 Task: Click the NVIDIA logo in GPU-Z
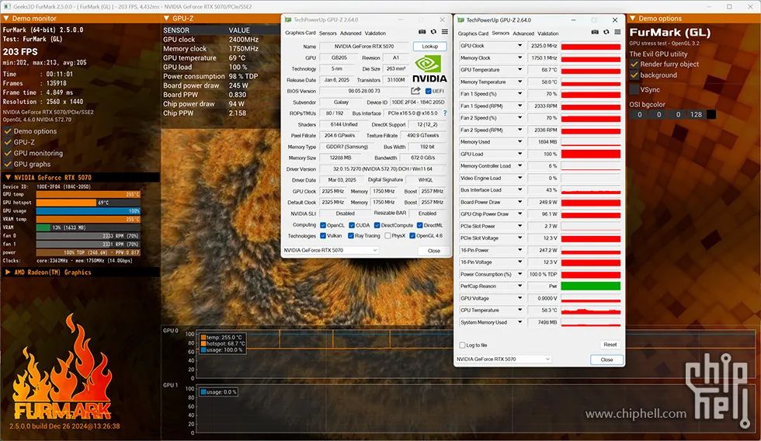429,68
